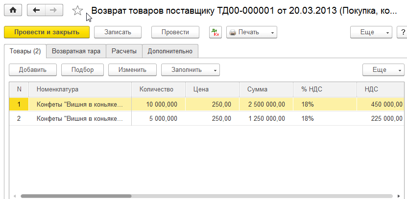Add document to favorites with star
The image size is (407, 199).
coord(77,11)
